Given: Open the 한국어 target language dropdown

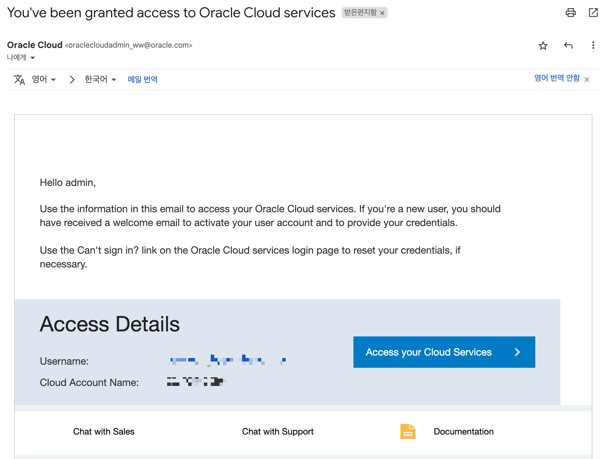Looking at the screenshot, I should coord(100,79).
